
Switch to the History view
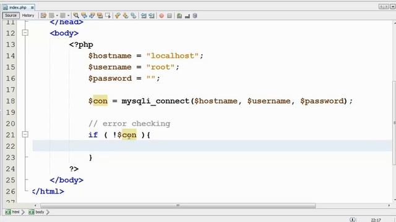28,15
